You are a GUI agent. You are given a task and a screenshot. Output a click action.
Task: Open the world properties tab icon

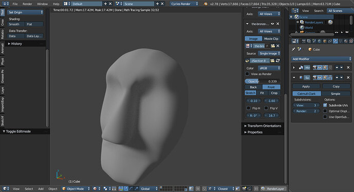tap(320, 41)
